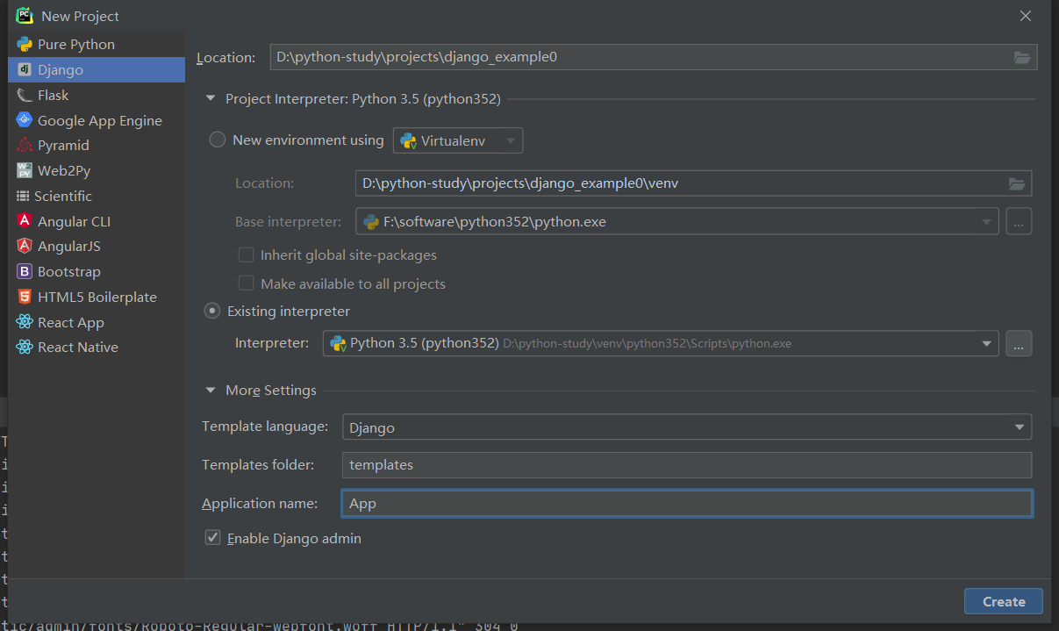Select React Native project type

click(x=77, y=348)
